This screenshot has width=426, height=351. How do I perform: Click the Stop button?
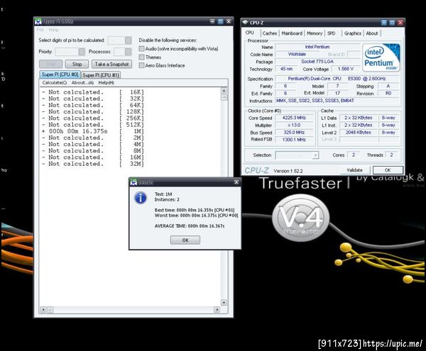click(77, 64)
